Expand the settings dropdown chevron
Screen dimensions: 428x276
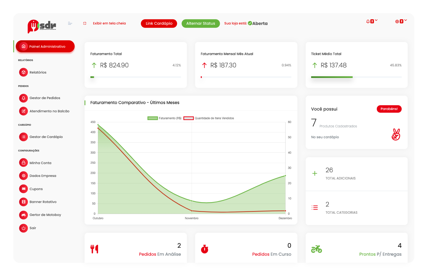click(406, 20)
